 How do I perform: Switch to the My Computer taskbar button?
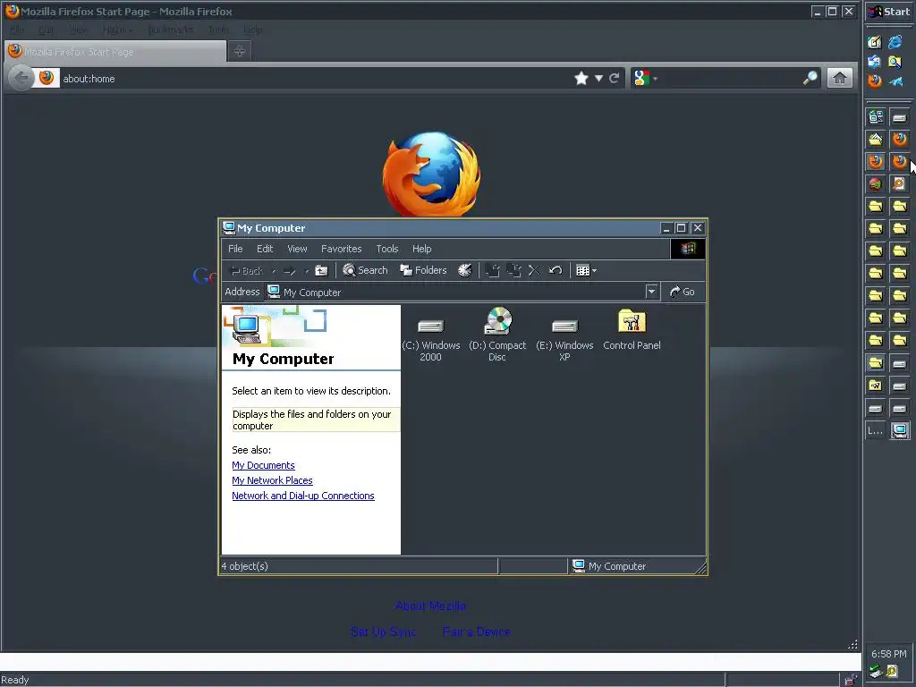pyautogui.click(x=900, y=431)
